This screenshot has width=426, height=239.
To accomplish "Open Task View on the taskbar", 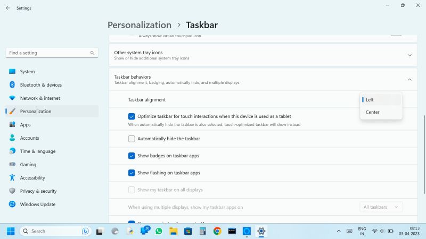I will tap(100, 232).
